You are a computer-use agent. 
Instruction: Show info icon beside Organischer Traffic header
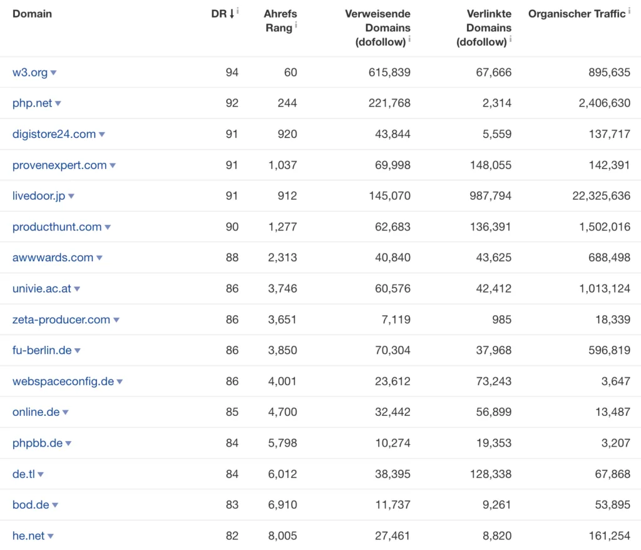pyautogui.click(x=629, y=11)
